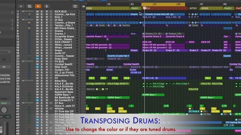Select the Basement Bass track name

tap(64, 92)
